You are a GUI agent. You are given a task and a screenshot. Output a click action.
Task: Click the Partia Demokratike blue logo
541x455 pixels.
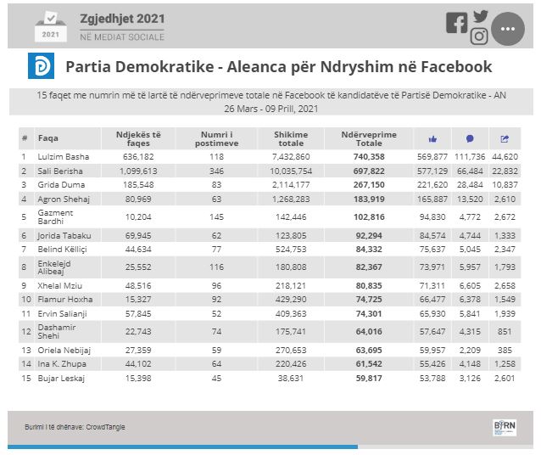click(41, 67)
